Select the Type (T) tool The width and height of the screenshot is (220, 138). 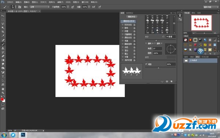[x=3, y=77]
